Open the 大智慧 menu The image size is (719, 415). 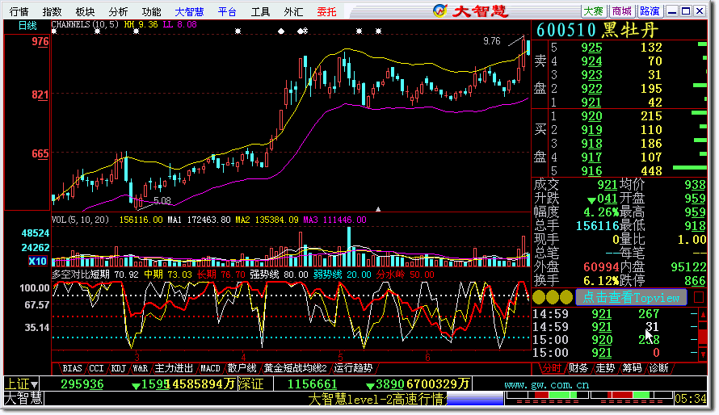tap(189, 11)
